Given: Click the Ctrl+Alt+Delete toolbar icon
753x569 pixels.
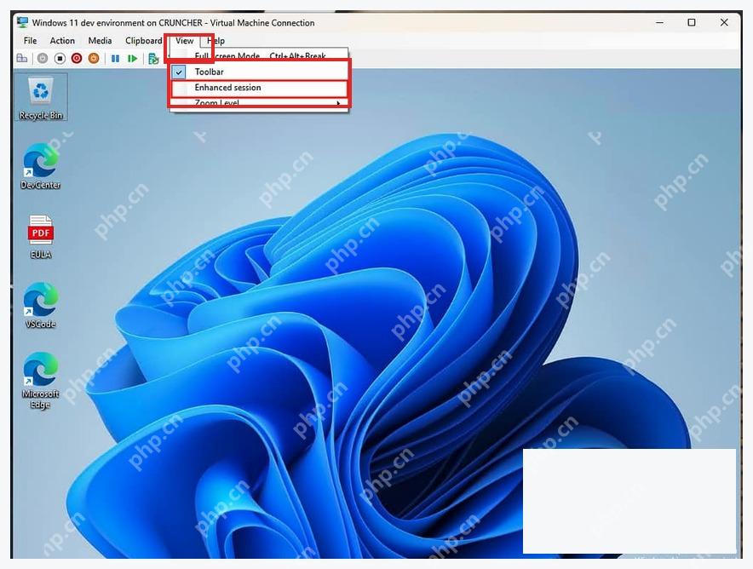Looking at the screenshot, I should tap(22, 58).
